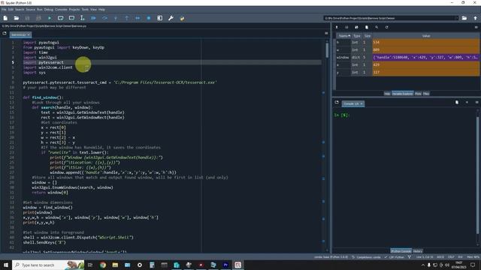The image size is (481, 270).
Task: Sort variables by Name column header
Action: 343,36
